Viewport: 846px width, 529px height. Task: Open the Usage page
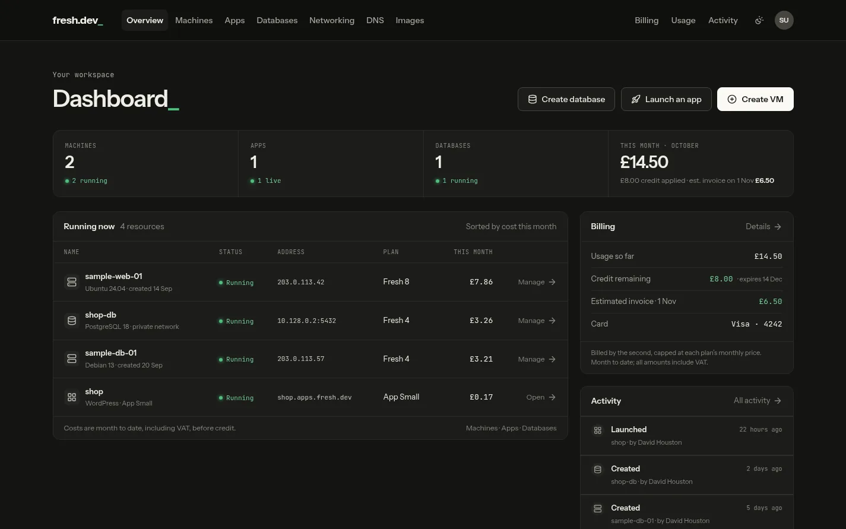click(x=683, y=20)
